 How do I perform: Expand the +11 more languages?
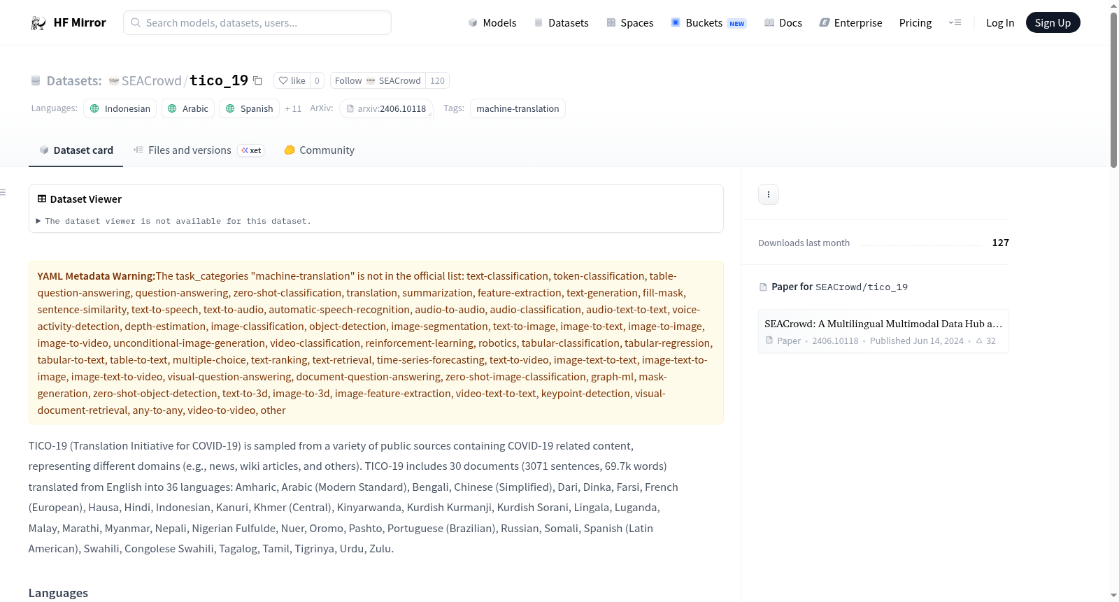(x=293, y=108)
